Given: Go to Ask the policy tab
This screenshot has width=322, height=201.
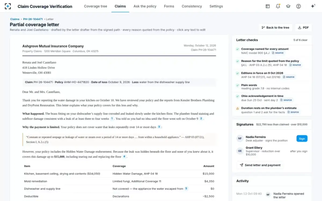Looking at the screenshot, I should pos(145,6).
